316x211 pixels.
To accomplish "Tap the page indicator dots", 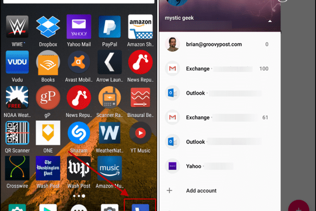I will tap(79, 196).
